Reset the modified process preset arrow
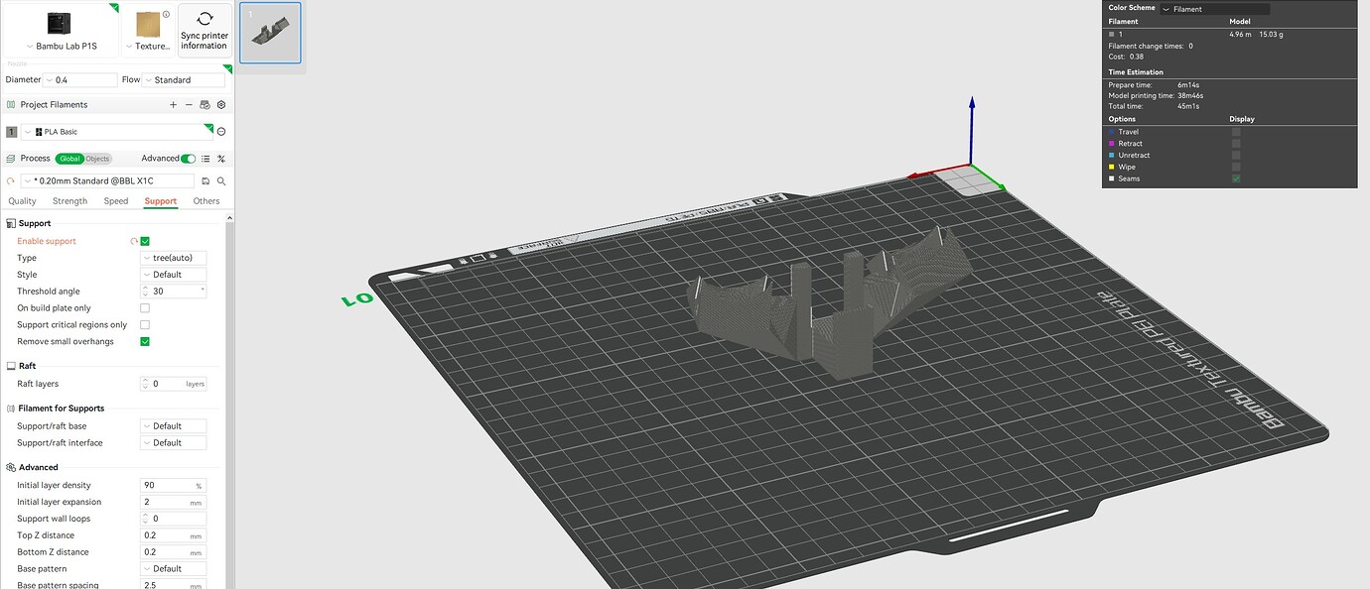 click(11, 181)
